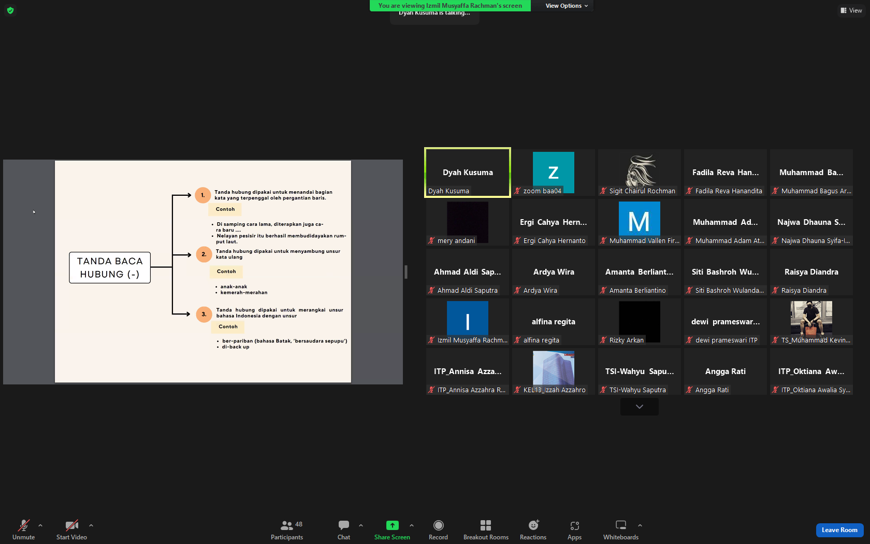
Task: Select Raisya Diandra's tile
Action: point(811,272)
